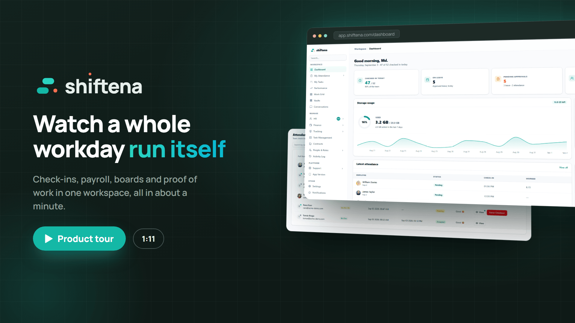575x323 pixels.
Task: Click the sidebar Search field
Action: [328, 58]
